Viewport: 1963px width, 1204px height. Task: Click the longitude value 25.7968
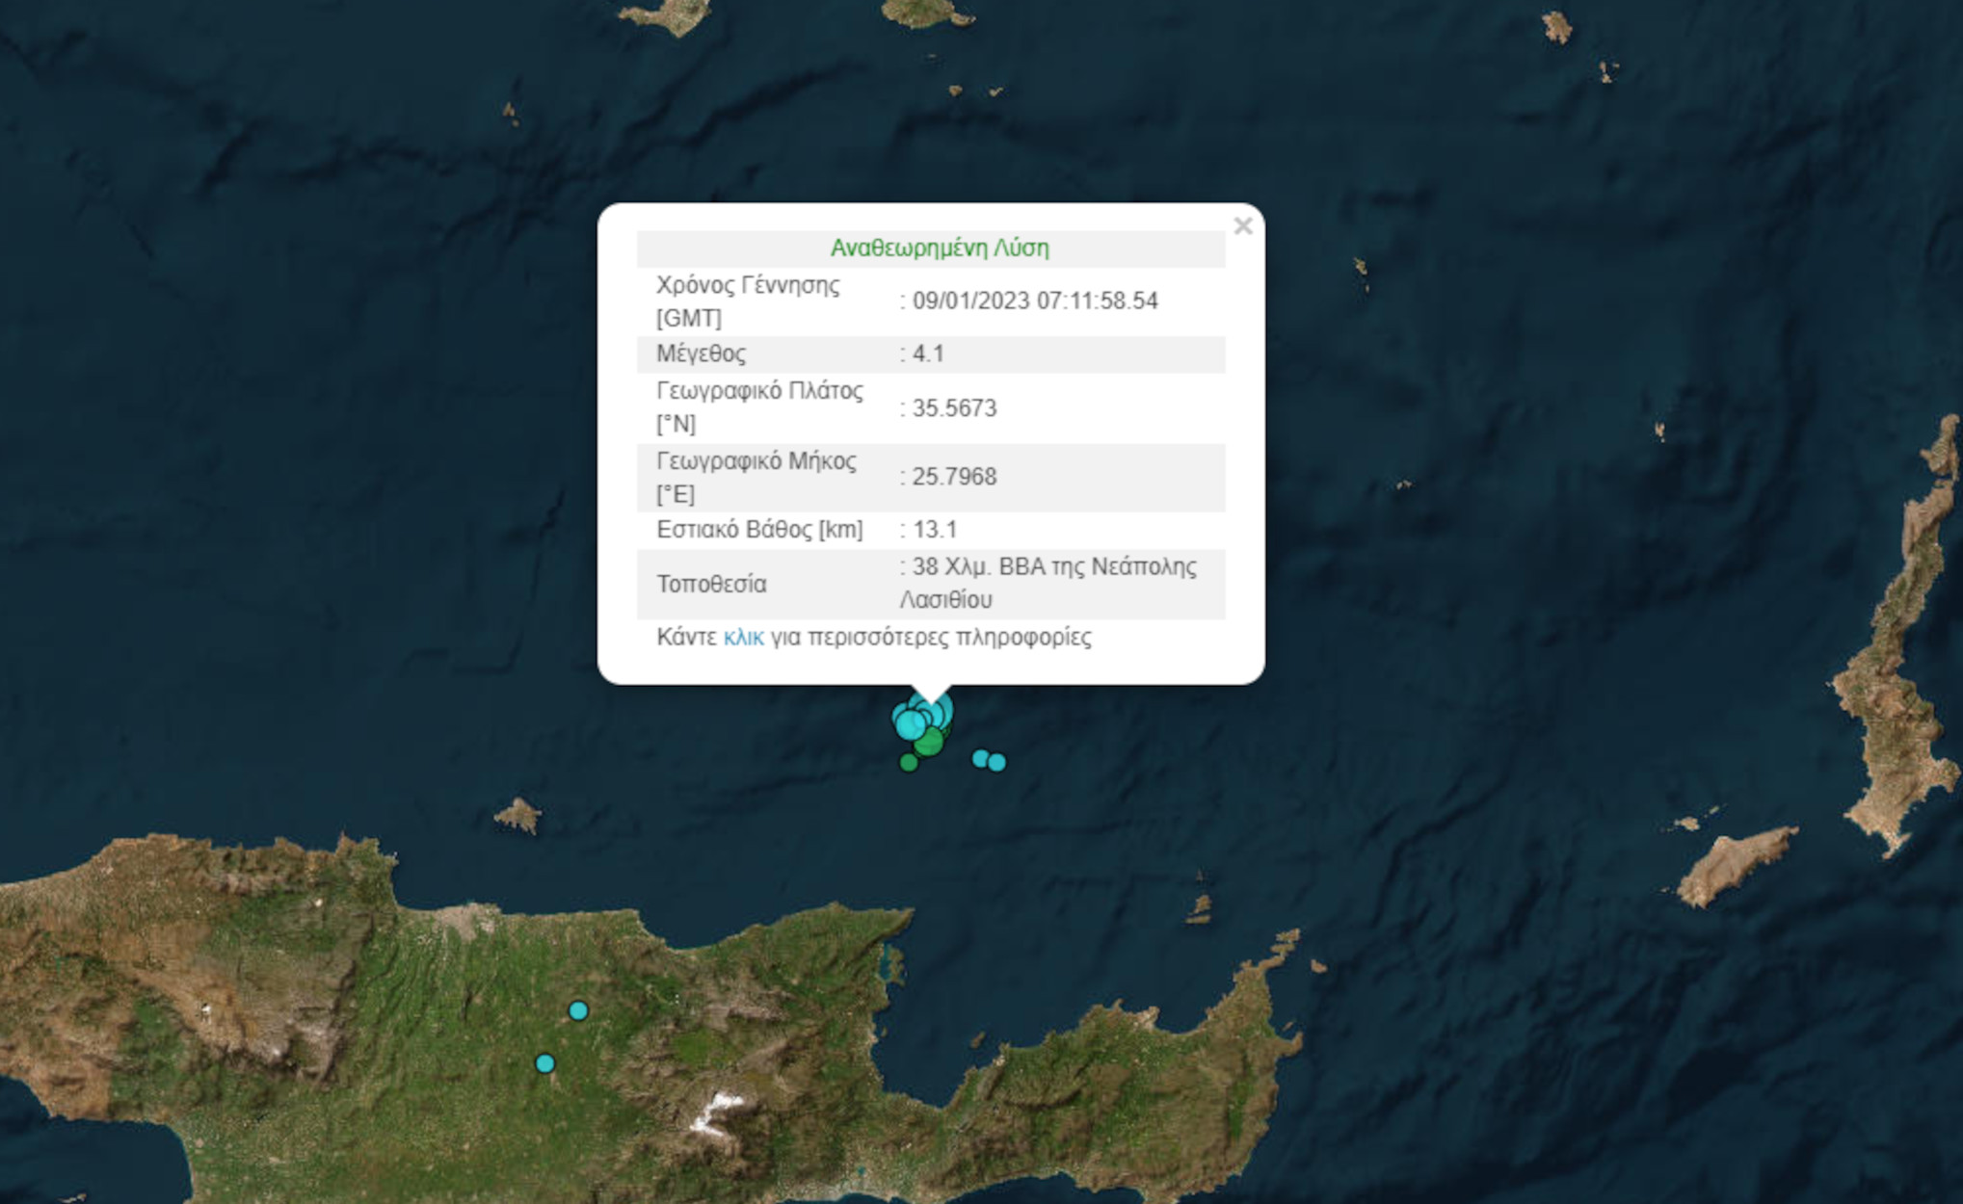coord(954,477)
